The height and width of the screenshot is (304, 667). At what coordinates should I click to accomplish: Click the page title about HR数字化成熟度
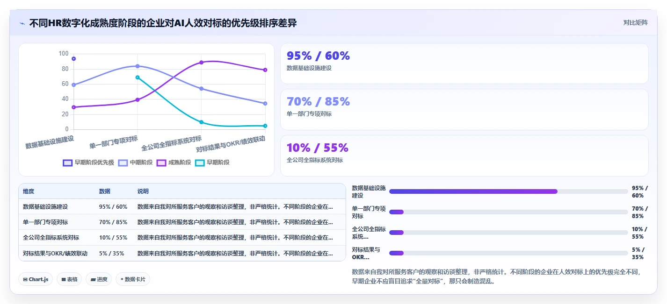pyautogui.click(x=163, y=23)
